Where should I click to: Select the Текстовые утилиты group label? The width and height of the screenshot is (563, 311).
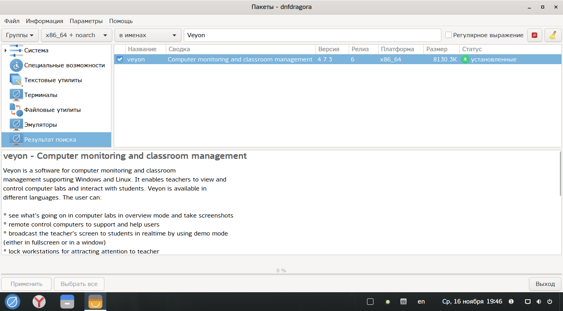pyautogui.click(x=53, y=80)
